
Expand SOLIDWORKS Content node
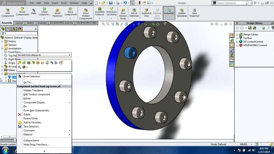pyautogui.click(x=237, y=45)
